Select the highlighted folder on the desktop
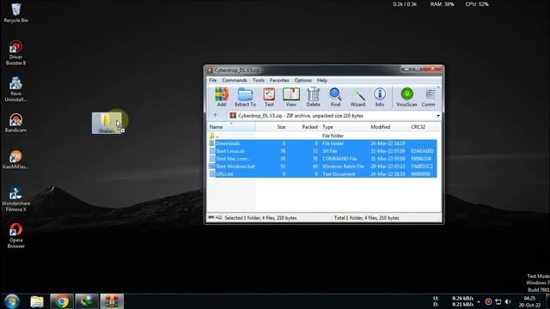This screenshot has width=550, height=309. point(107,123)
